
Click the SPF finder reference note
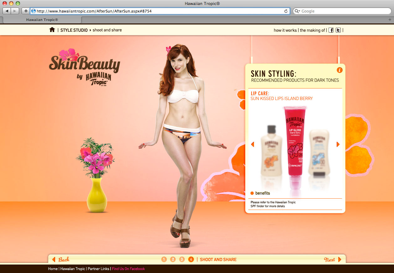[273, 204]
